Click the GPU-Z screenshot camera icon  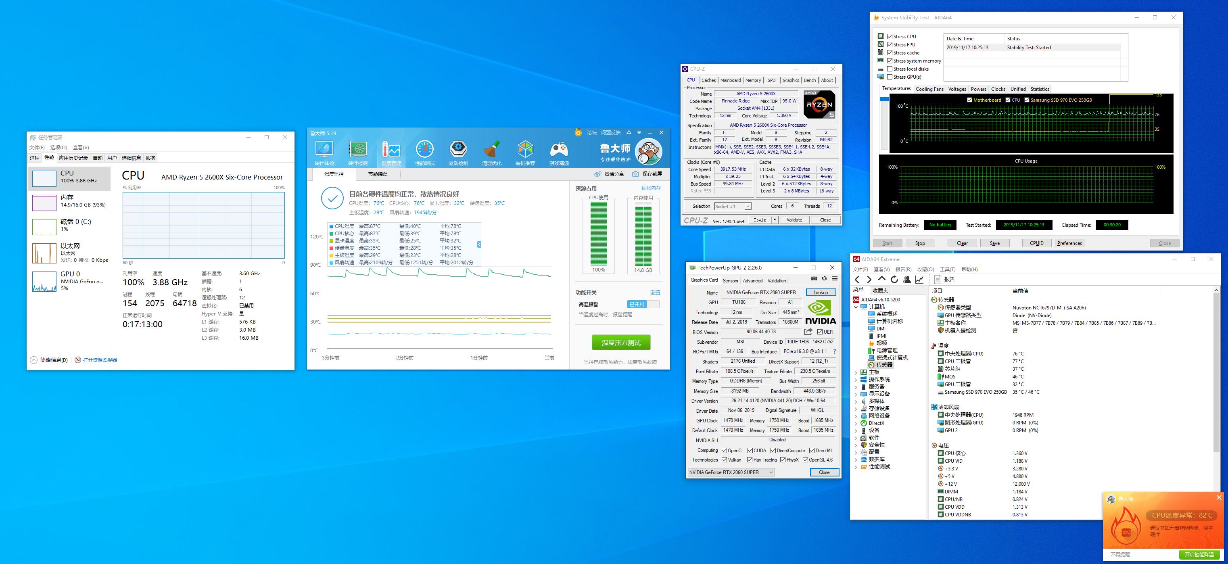pyautogui.click(x=814, y=278)
